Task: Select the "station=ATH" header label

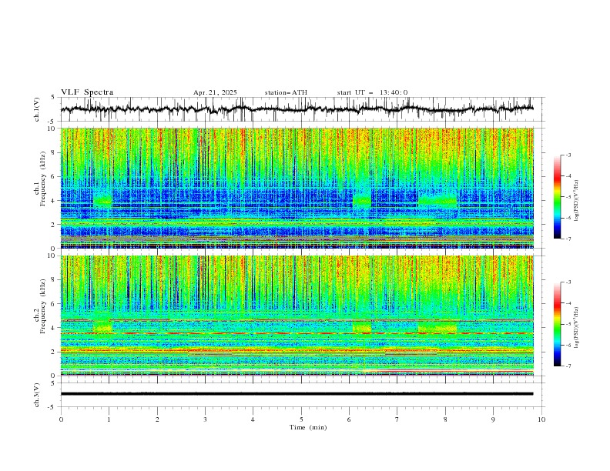Action: click(x=286, y=92)
